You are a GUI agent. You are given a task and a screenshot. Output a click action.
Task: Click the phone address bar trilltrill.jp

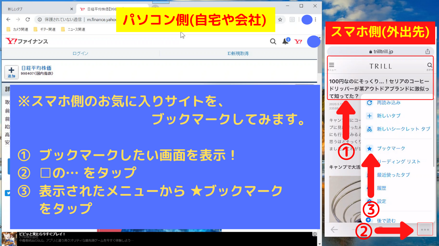tap(381, 52)
